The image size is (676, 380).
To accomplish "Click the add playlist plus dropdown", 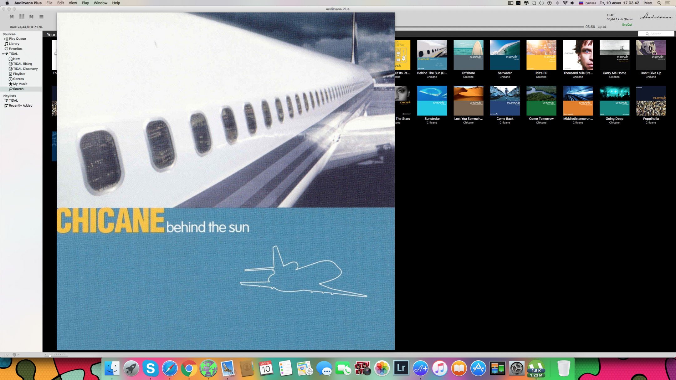I will point(5,355).
